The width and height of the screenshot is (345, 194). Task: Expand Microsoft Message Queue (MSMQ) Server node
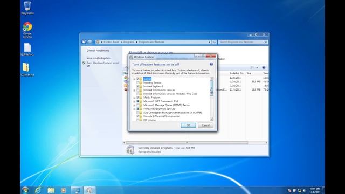click(134, 105)
